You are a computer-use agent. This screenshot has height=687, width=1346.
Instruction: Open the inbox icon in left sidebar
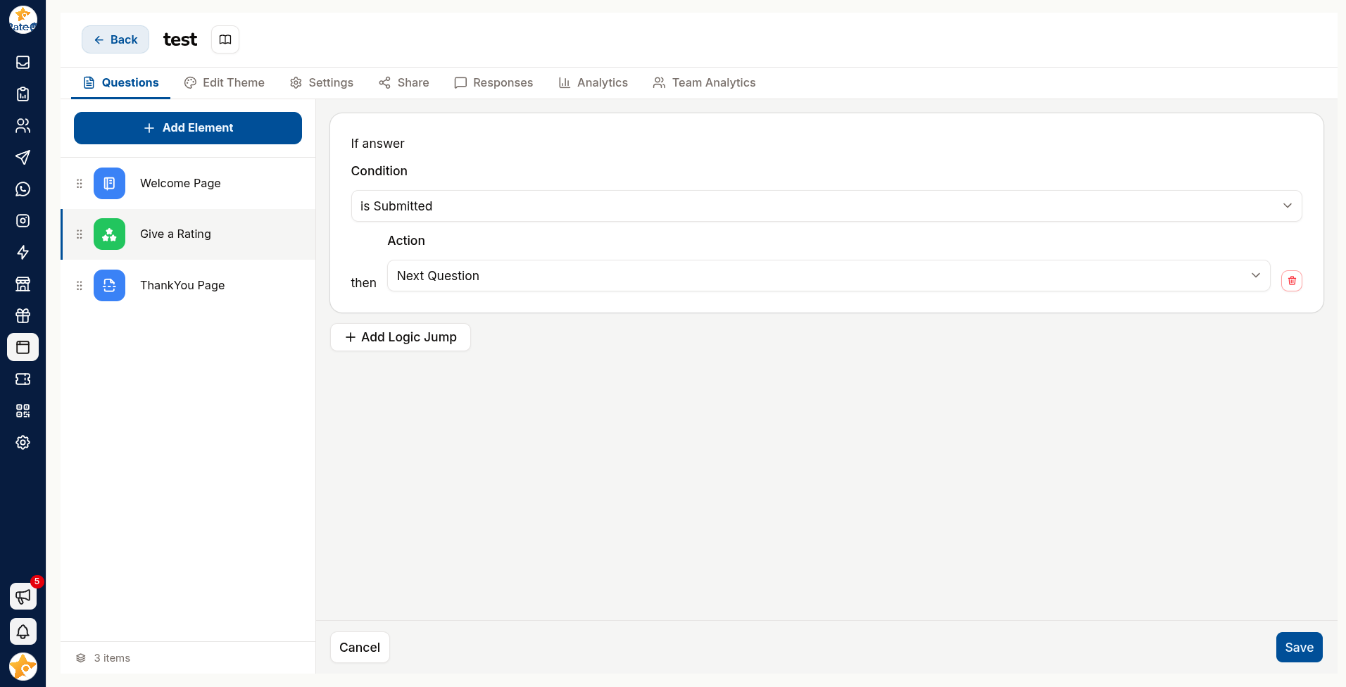click(x=23, y=63)
